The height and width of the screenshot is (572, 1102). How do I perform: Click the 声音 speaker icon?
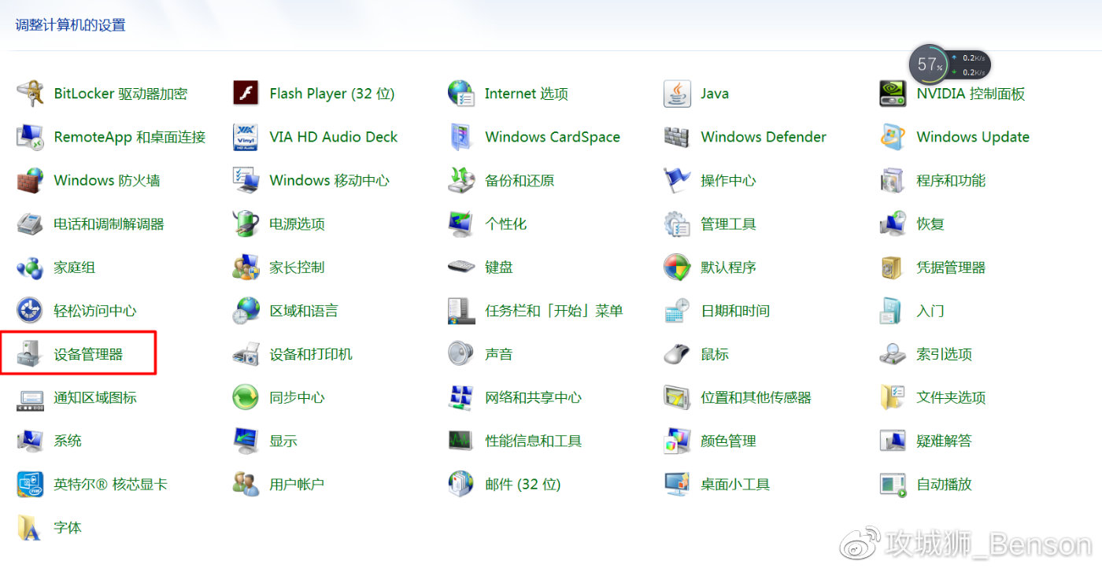(x=461, y=354)
